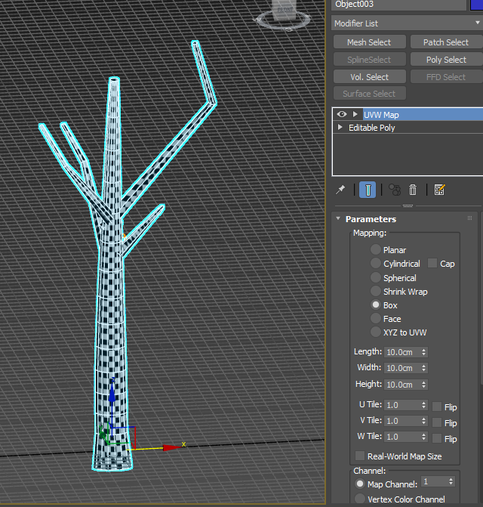Open Configure Modifier Sets
This screenshot has width=483, height=507.
coord(439,190)
